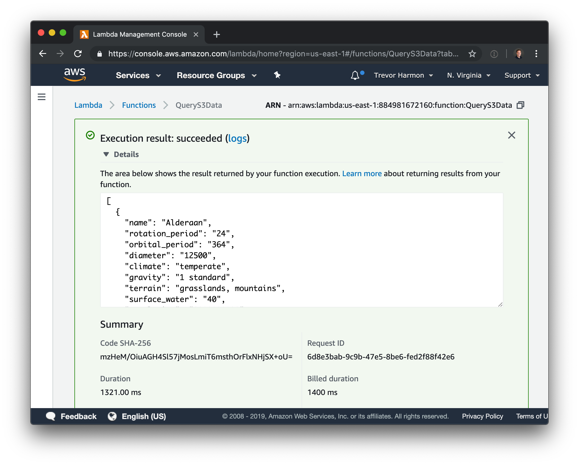Click the globe language icon
Image resolution: width=579 pixels, height=465 pixels.
click(112, 416)
